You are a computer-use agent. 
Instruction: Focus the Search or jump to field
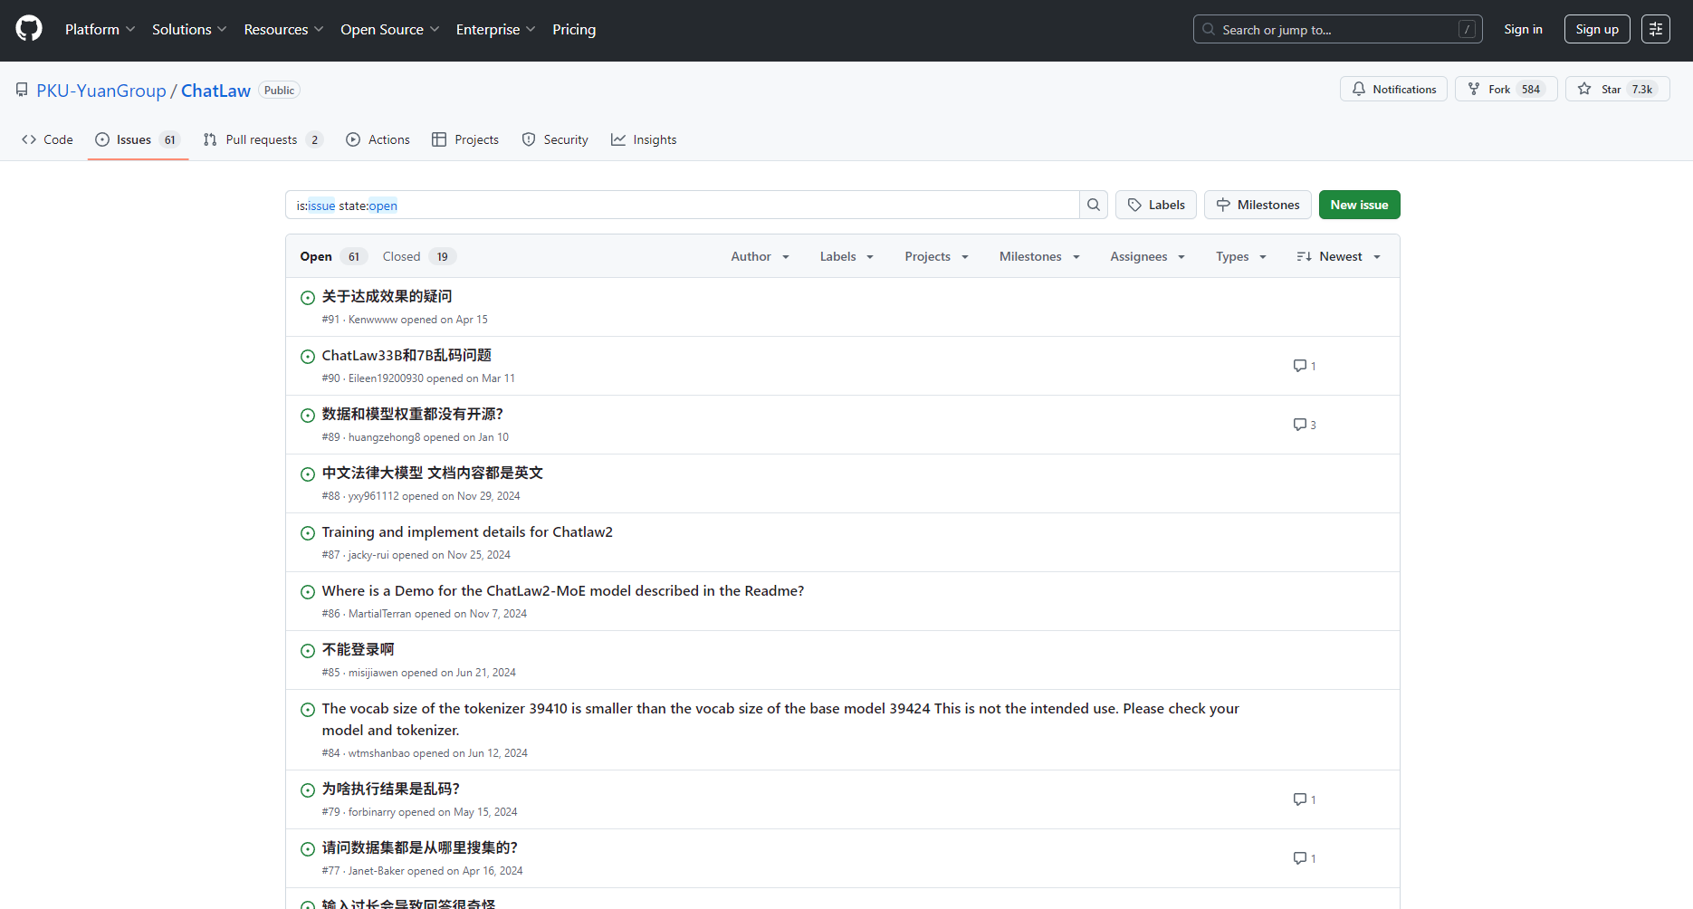(x=1337, y=29)
